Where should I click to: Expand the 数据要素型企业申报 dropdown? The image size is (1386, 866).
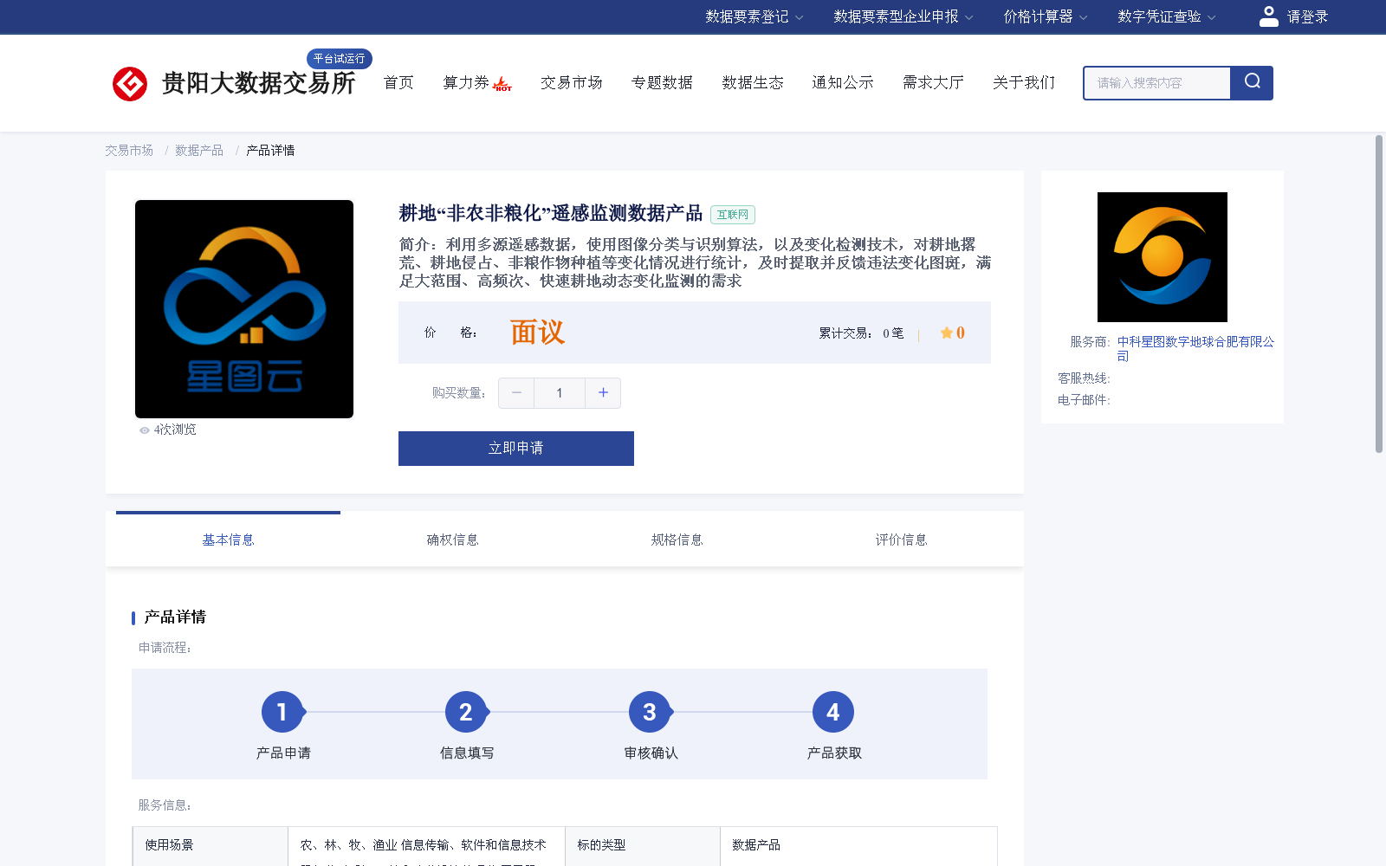[x=903, y=16]
